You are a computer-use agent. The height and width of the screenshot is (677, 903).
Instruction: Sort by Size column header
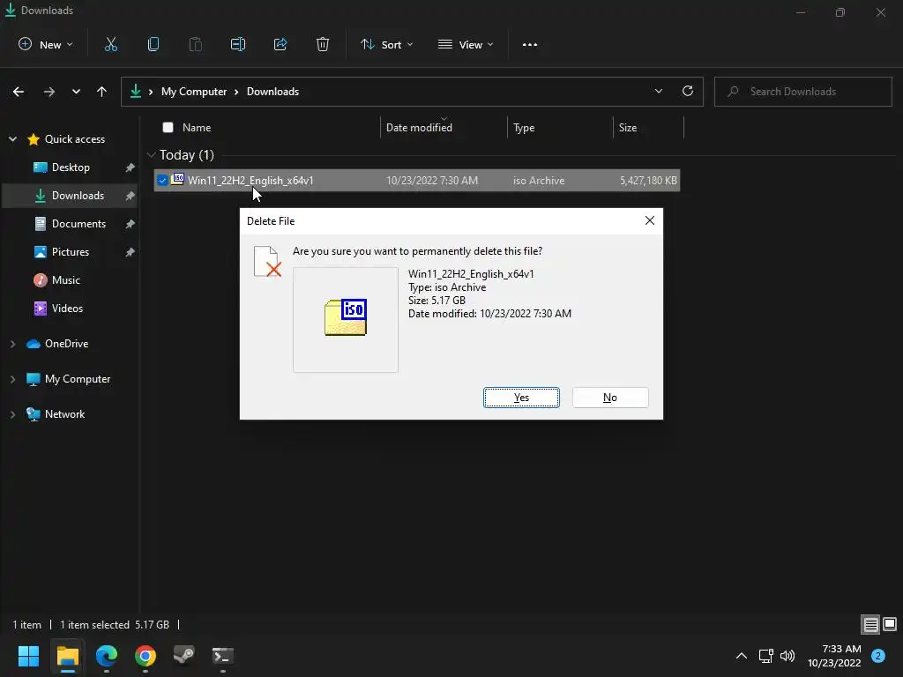pos(648,127)
